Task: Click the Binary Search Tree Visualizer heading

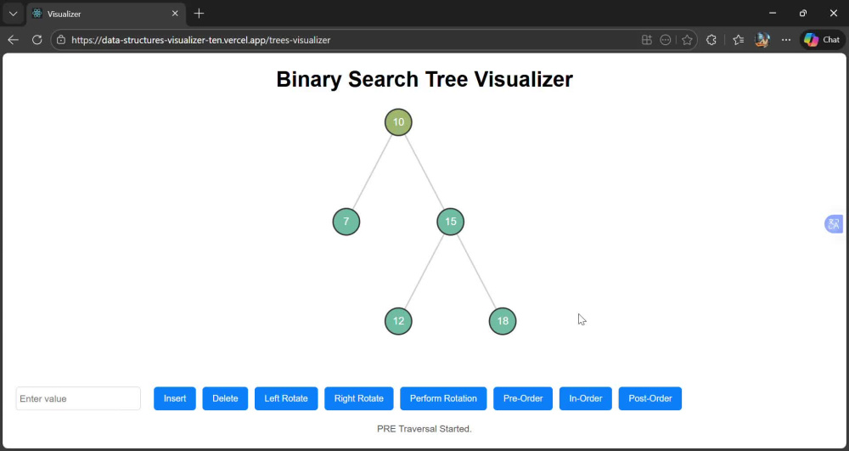Action: [x=424, y=80]
